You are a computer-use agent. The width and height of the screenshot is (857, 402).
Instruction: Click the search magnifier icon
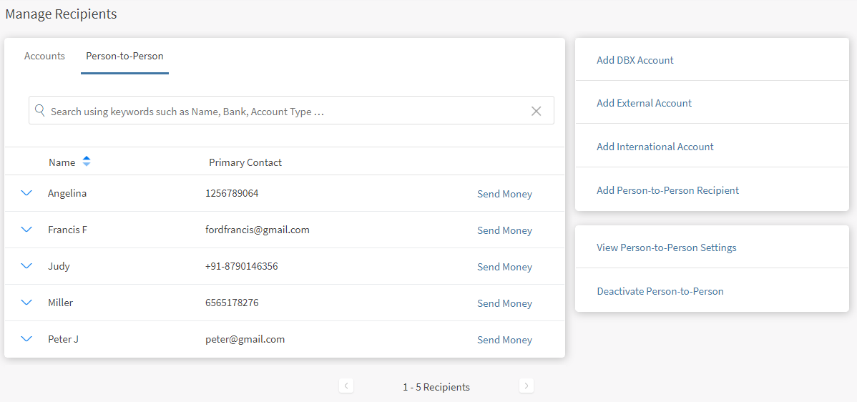40,111
